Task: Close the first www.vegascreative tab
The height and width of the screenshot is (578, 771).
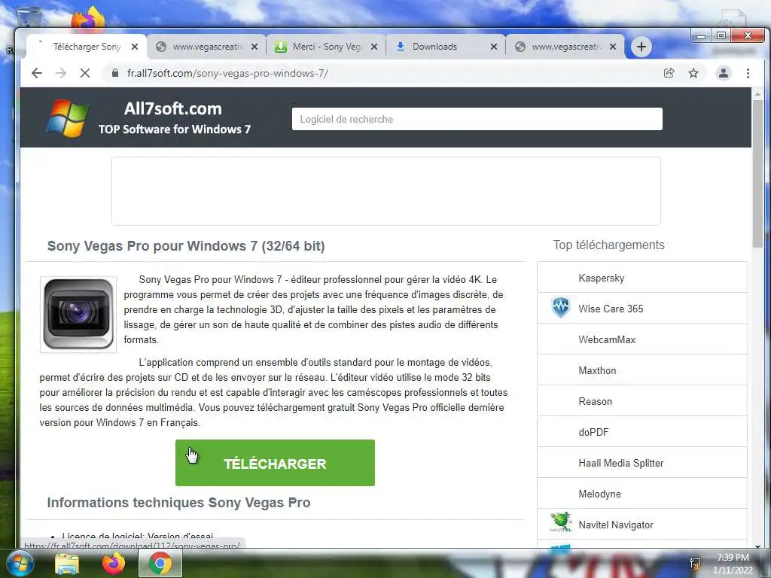Action: click(x=254, y=47)
